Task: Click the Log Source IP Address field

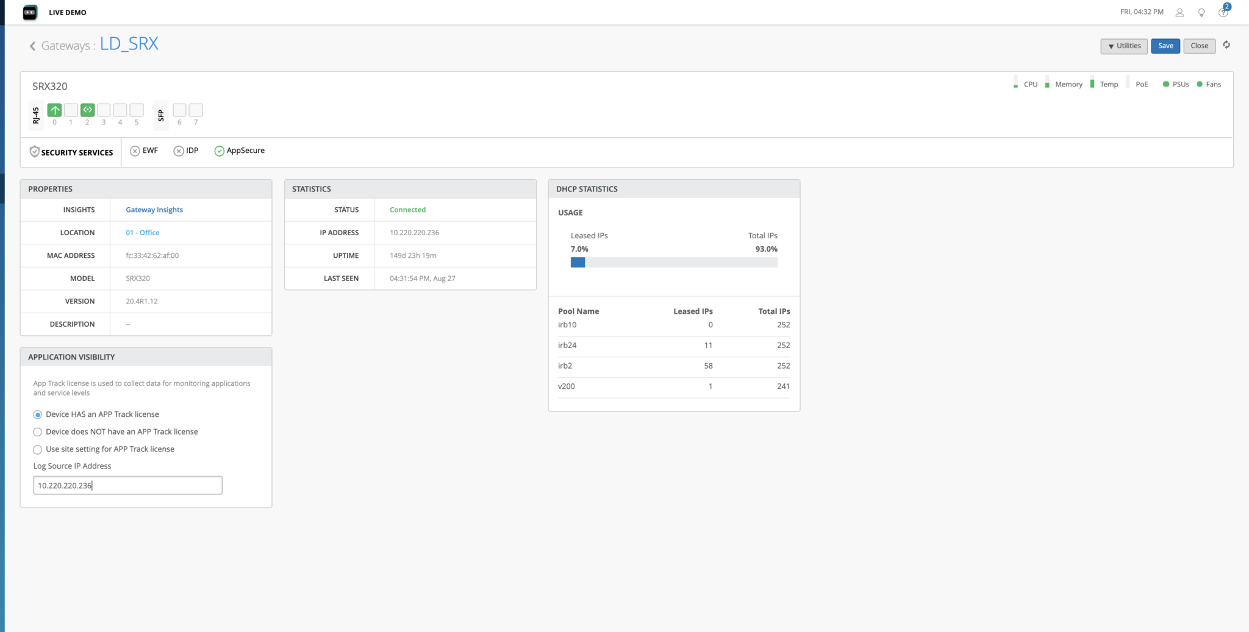Action: point(127,486)
